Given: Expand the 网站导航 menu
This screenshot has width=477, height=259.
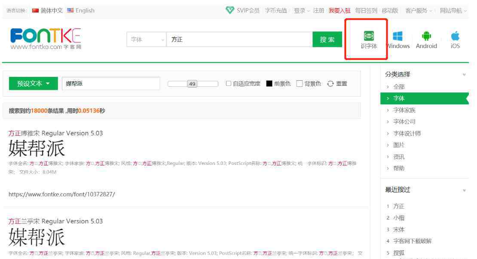Looking at the screenshot, I should coord(453,11).
